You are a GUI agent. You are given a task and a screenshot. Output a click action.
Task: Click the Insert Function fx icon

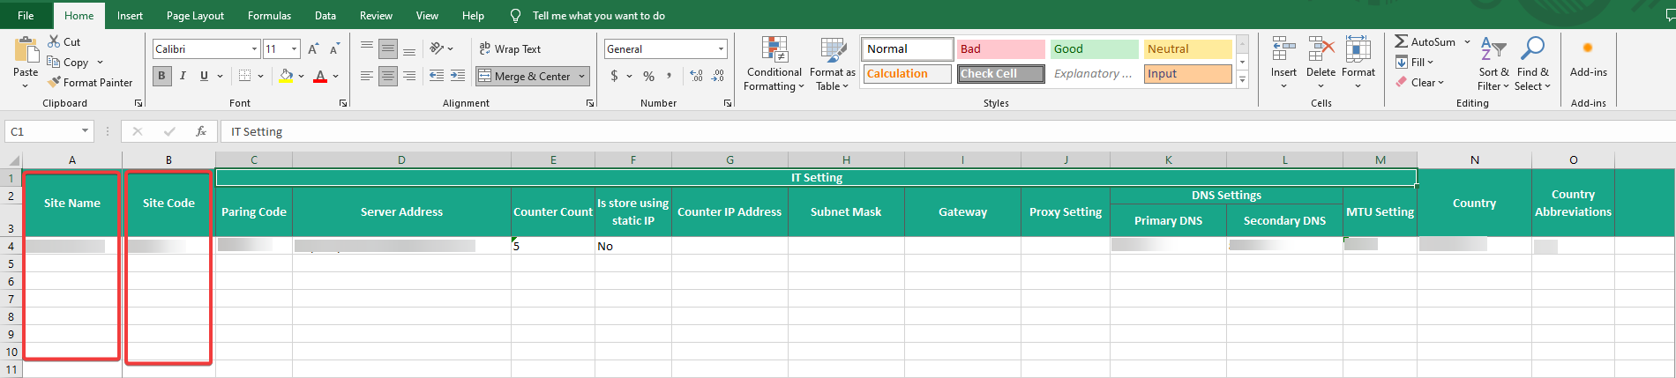[201, 131]
